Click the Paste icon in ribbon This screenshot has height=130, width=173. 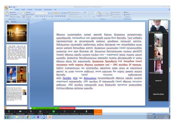point(7,14)
